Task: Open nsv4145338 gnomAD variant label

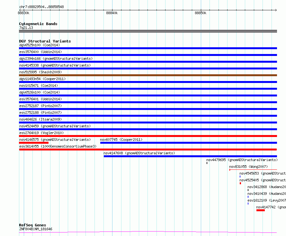Action: pyautogui.click(x=55, y=65)
